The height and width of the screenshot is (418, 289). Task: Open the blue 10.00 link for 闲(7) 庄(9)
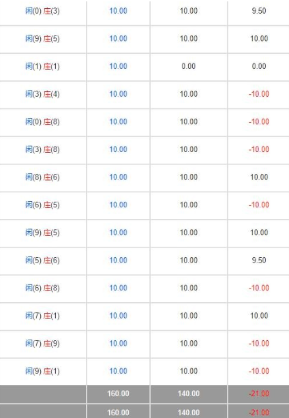pyautogui.click(x=118, y=344)
